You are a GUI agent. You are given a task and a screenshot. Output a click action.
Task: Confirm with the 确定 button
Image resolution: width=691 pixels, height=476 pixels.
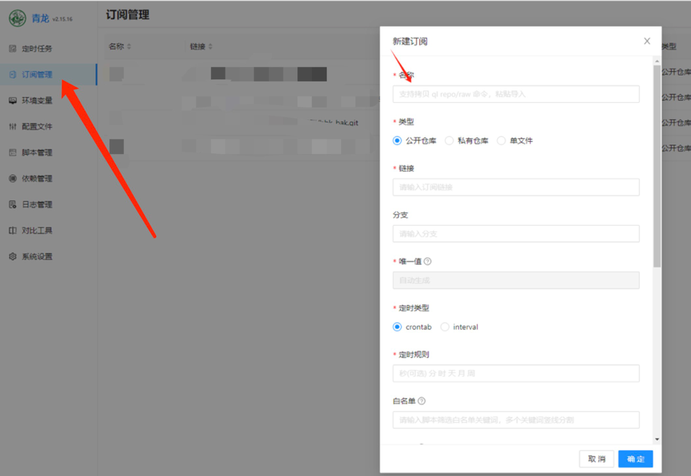[x=635, y=459]
